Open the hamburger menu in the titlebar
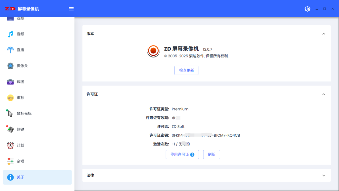Screen dimensions: 339x191 pos(71,9)
